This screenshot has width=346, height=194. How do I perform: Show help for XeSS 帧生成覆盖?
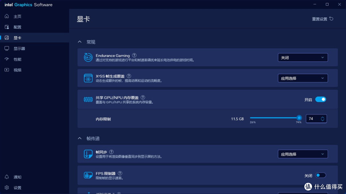pyautogui.click(x=129, y=76)
